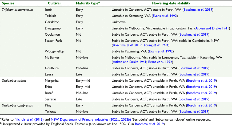Open the Boschma et al. 2019 citation for King
232x126 pixels.
click(201, 105)
